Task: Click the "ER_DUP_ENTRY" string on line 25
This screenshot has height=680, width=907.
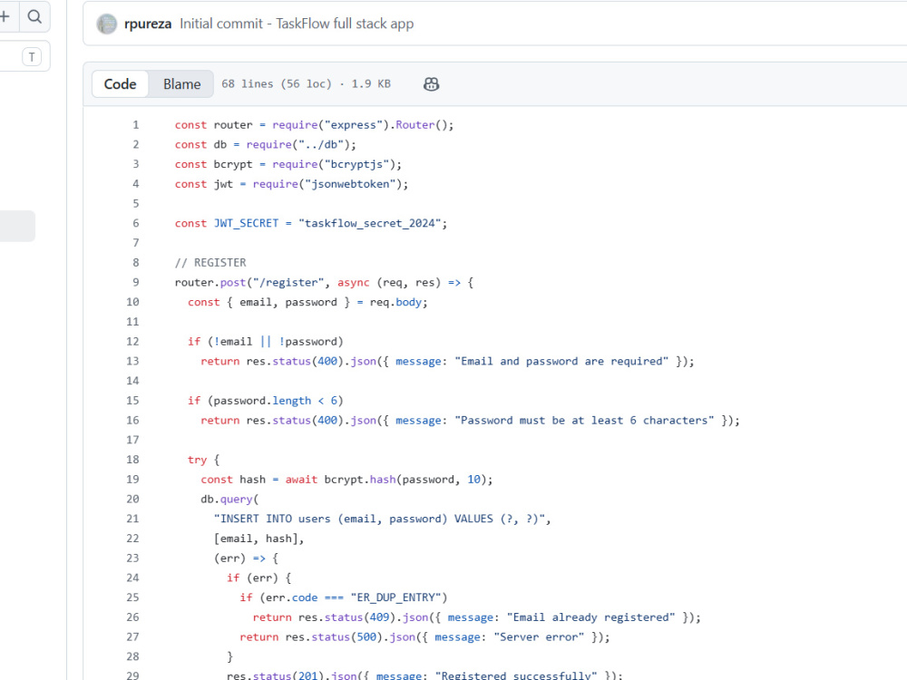Action: pos(395,597)
